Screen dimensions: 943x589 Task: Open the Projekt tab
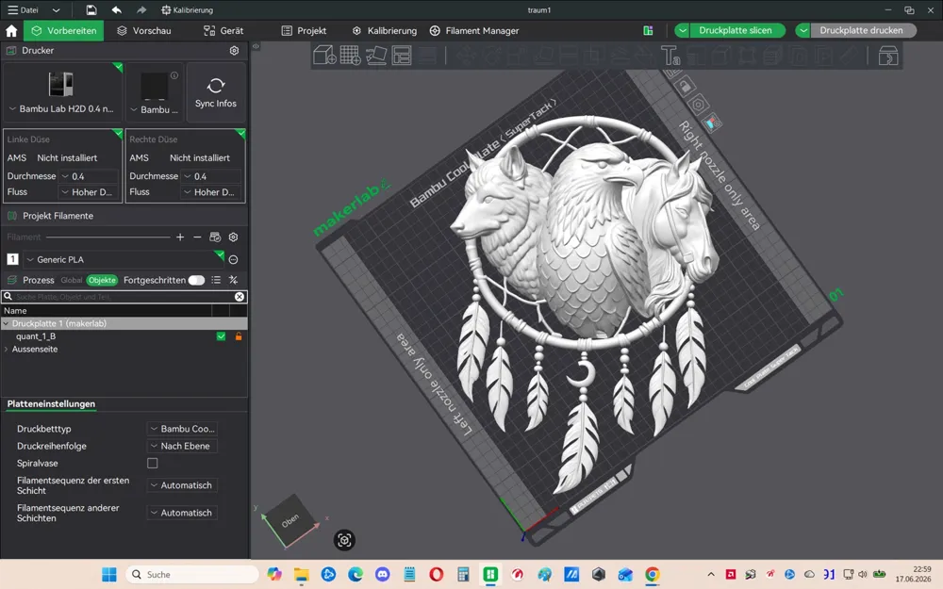coord(305,31)
